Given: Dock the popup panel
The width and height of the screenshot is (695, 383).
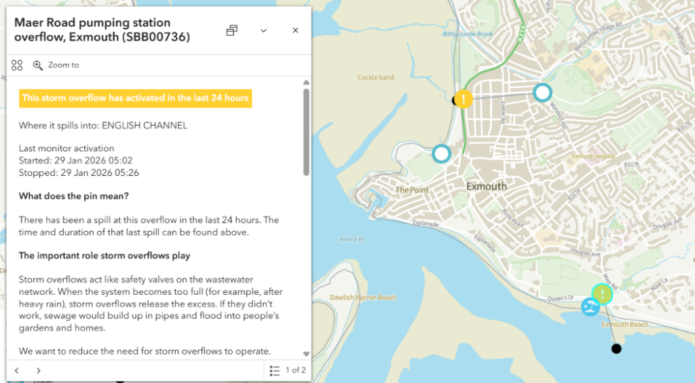Looking at the screenshot, I should click(232, 31).
